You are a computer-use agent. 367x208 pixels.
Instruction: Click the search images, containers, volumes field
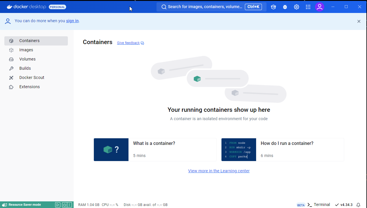tap(211, 7)
